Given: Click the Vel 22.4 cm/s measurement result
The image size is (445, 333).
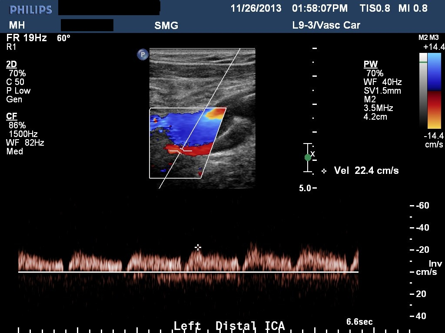Looking at the screenshot, I should point(366,171).
